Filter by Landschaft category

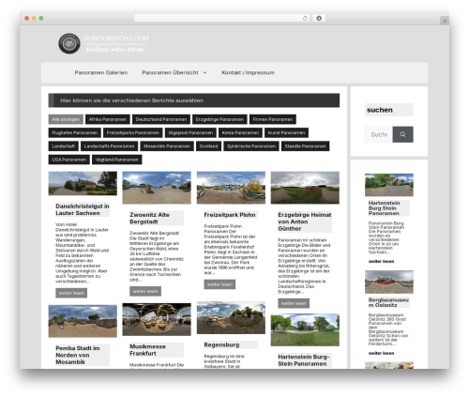tap(64, 146)
